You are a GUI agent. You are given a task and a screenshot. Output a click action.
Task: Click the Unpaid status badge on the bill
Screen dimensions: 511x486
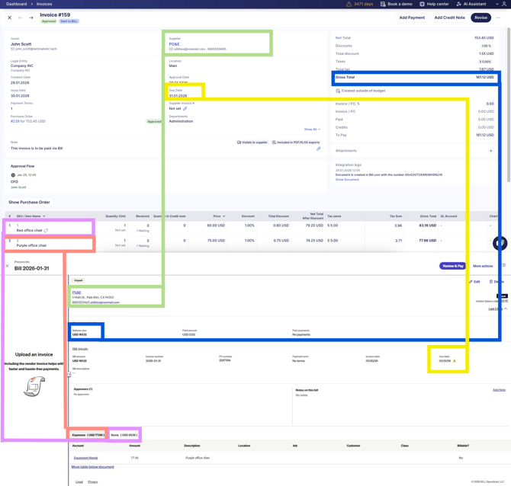click(x=79, y=280)
